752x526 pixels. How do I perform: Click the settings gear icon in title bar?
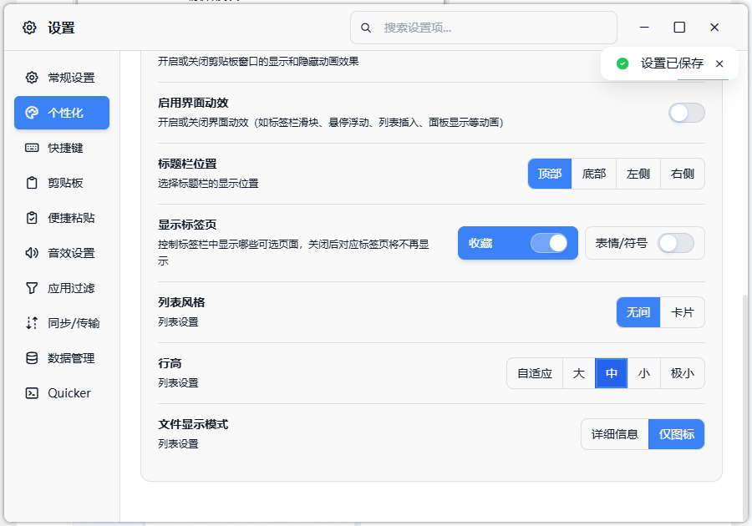coord(29,28)
